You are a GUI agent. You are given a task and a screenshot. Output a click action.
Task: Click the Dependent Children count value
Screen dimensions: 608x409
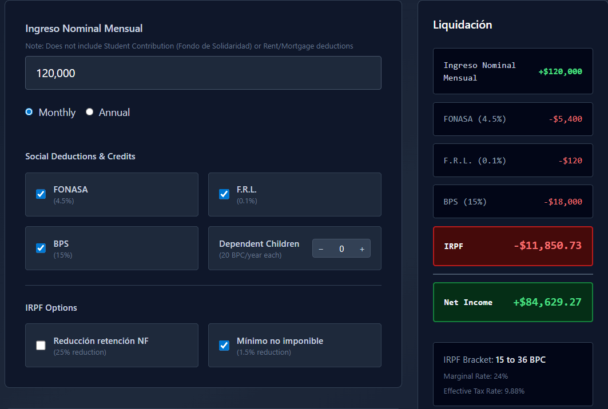[341, 248]
